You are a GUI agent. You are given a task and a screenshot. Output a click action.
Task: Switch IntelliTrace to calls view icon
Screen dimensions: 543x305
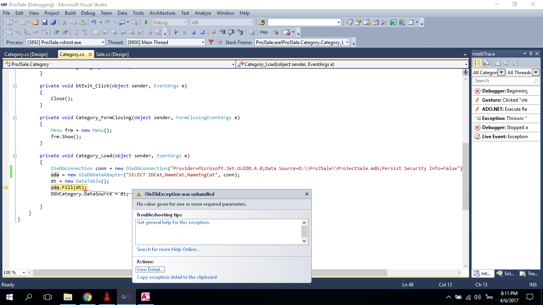486,63
